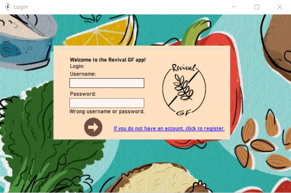This screenshot has width=291, height=193.
Task: Minimize the Login window
Action: tap(234, 7)
